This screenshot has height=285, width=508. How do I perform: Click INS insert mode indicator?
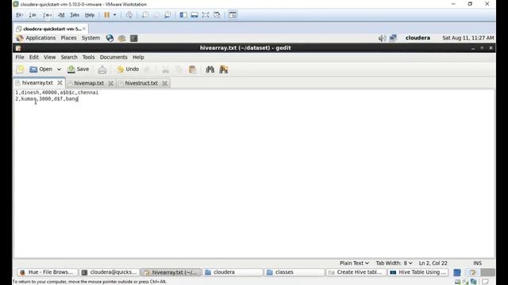point(477,263)
